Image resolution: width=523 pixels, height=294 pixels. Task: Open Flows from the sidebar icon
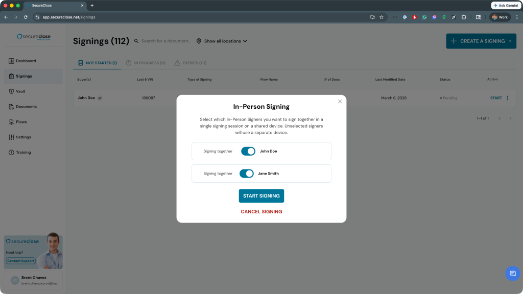pos(11,122)
